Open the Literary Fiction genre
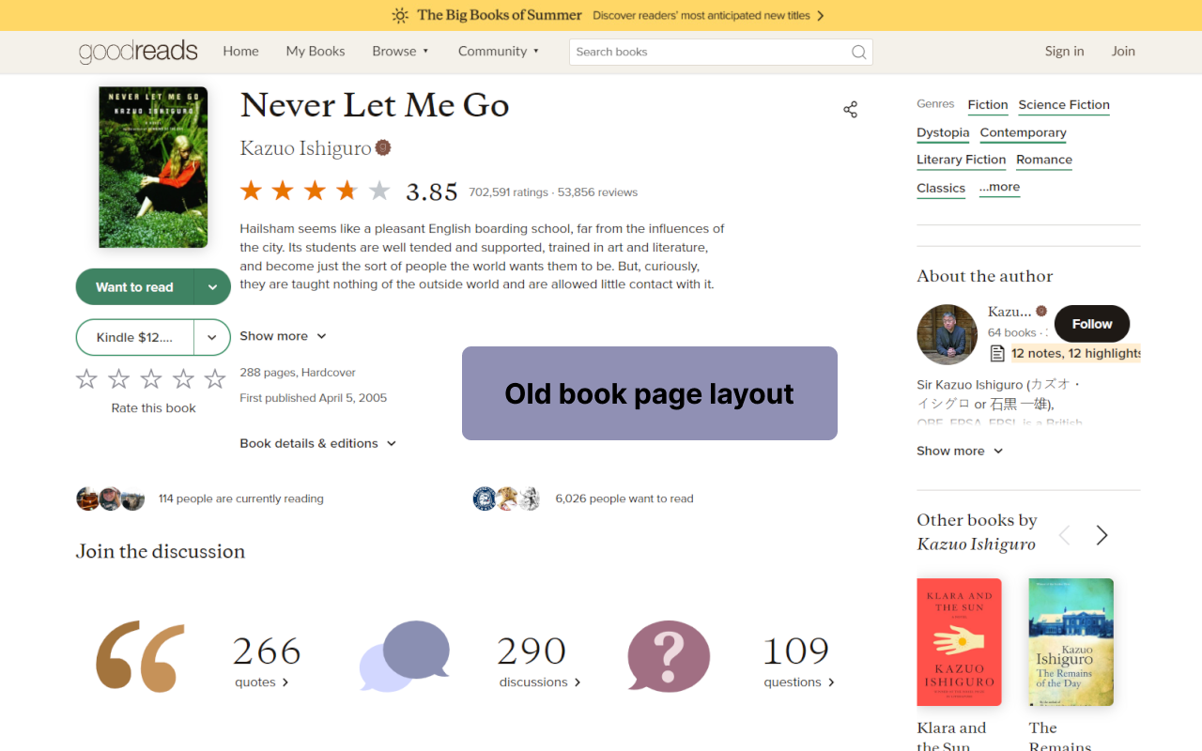 (x=961, y=160)
